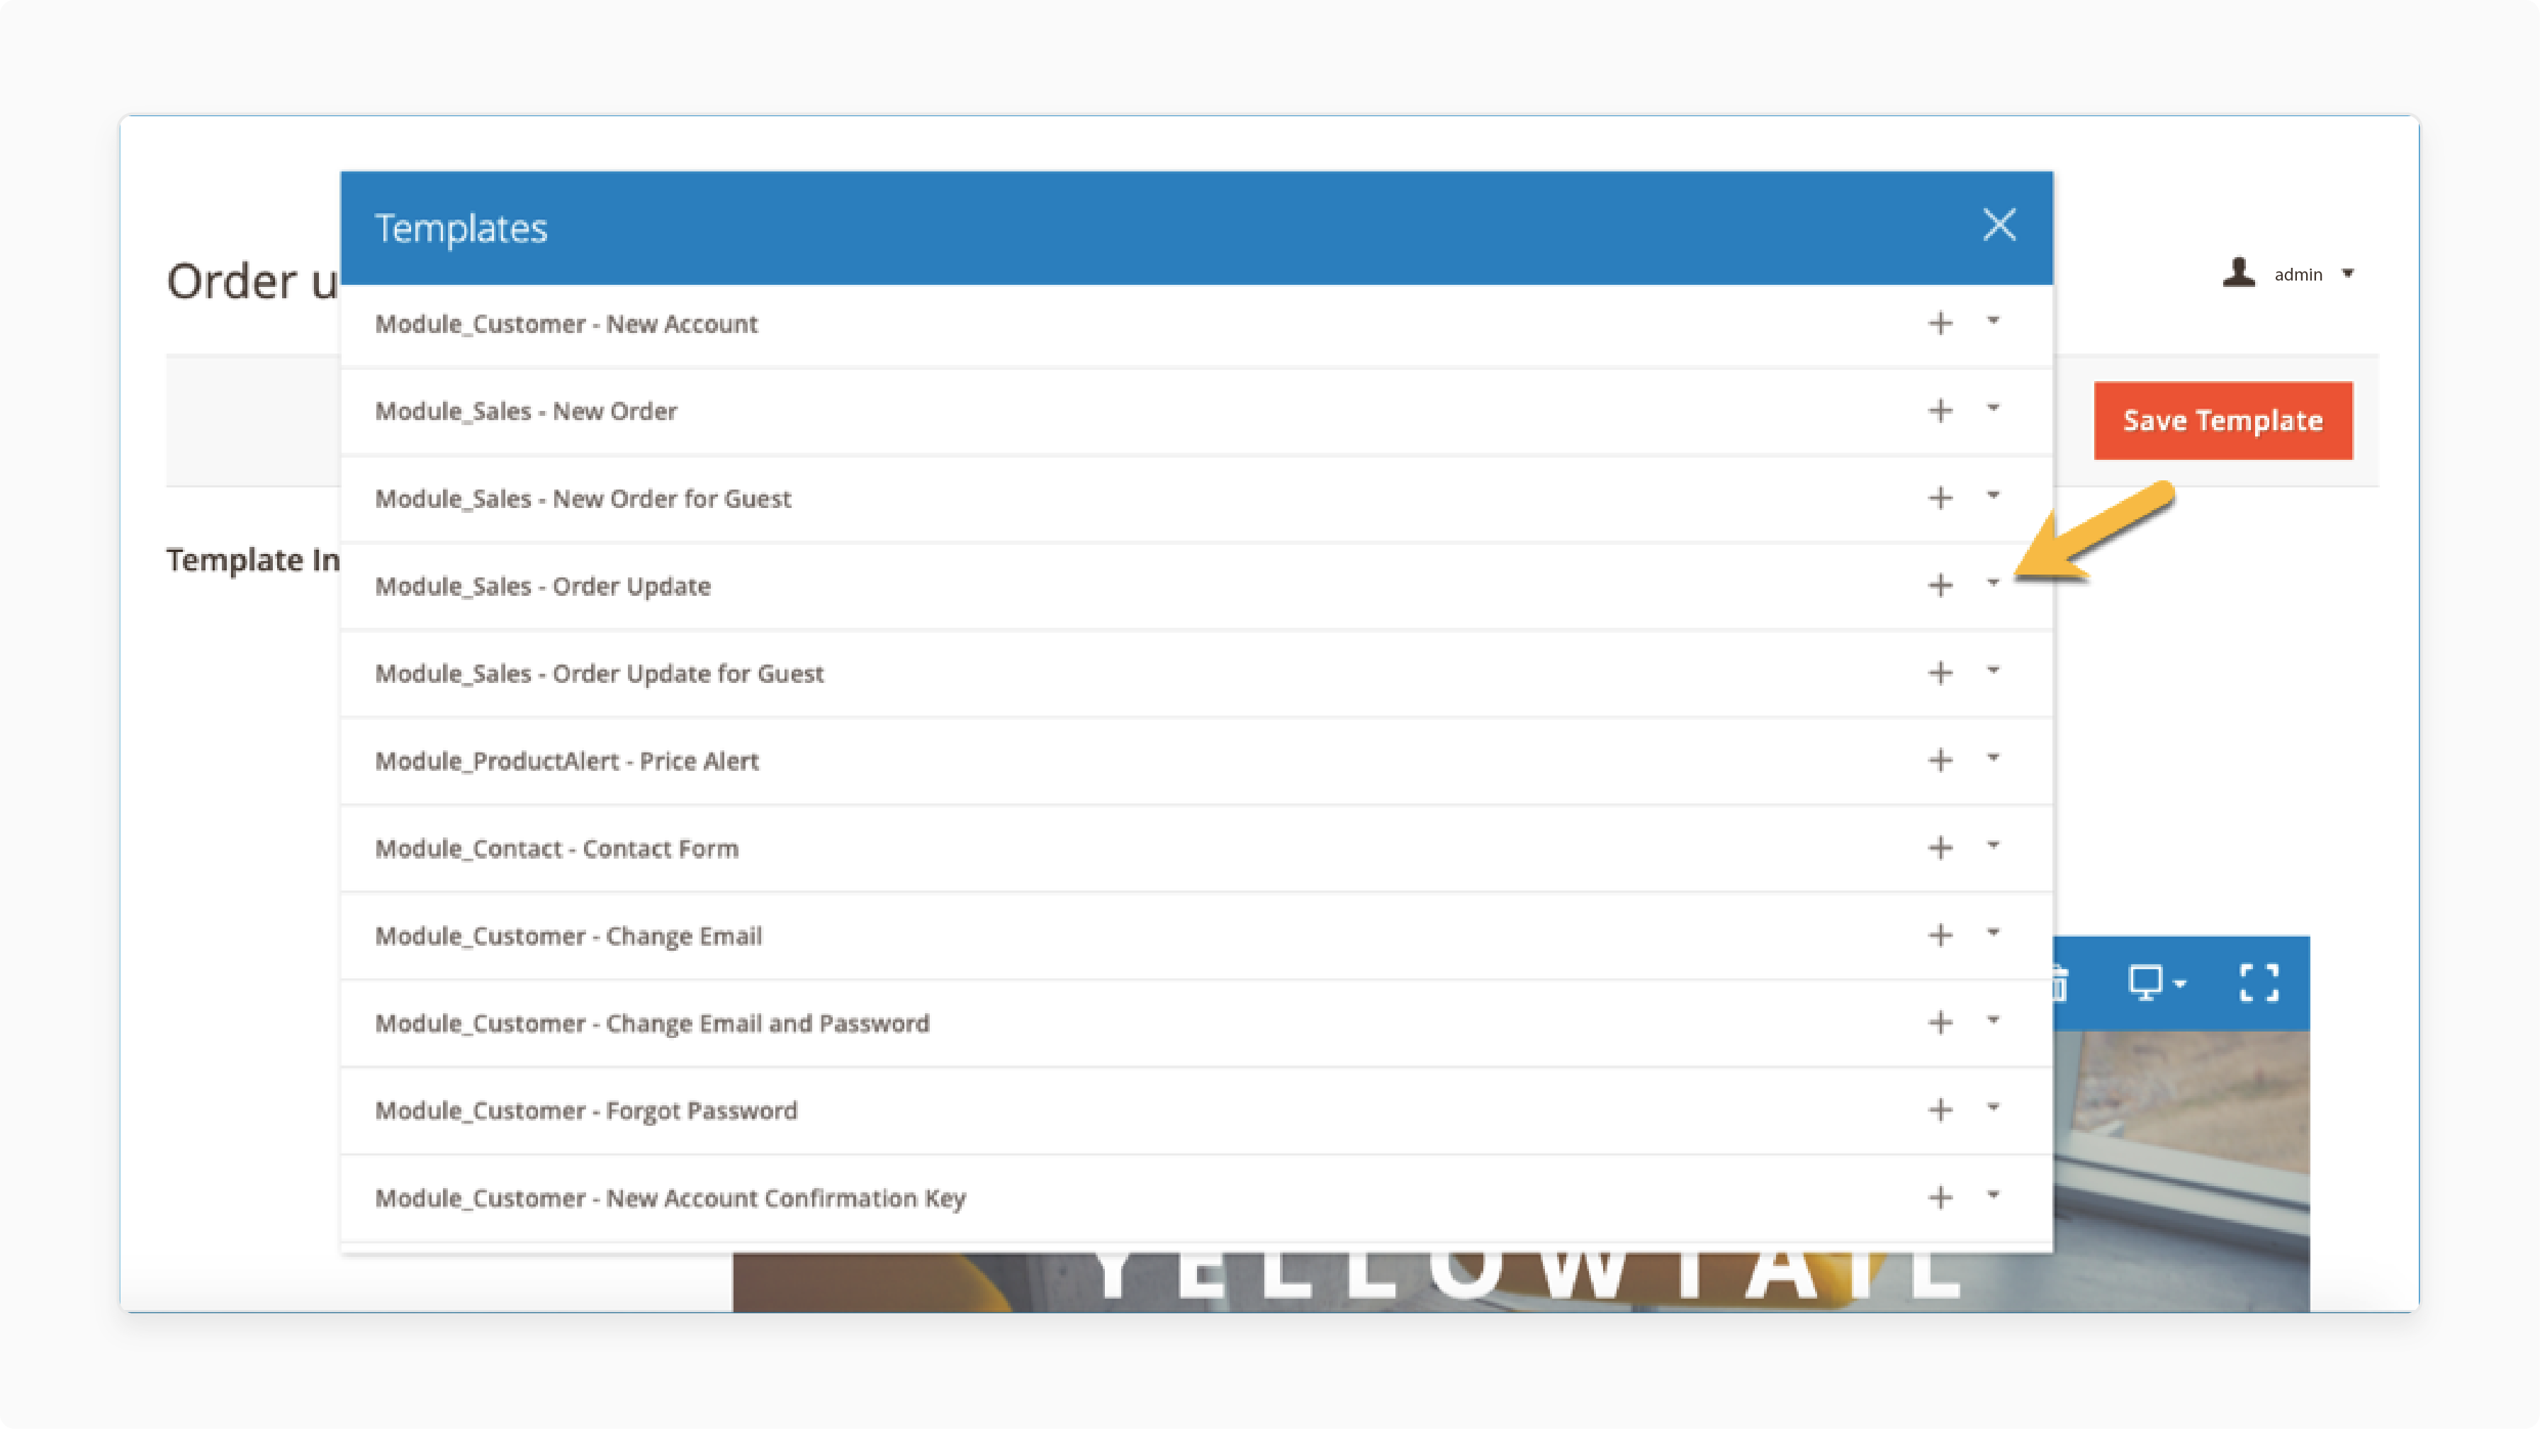
Task: Add the Module_Customer - Change Email template
Action: [x=1940, y=935]
